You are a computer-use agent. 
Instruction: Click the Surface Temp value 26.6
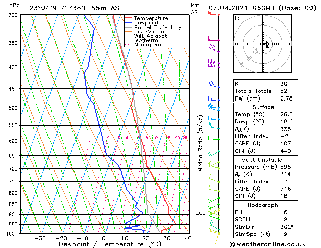click(x=286, y=114)
